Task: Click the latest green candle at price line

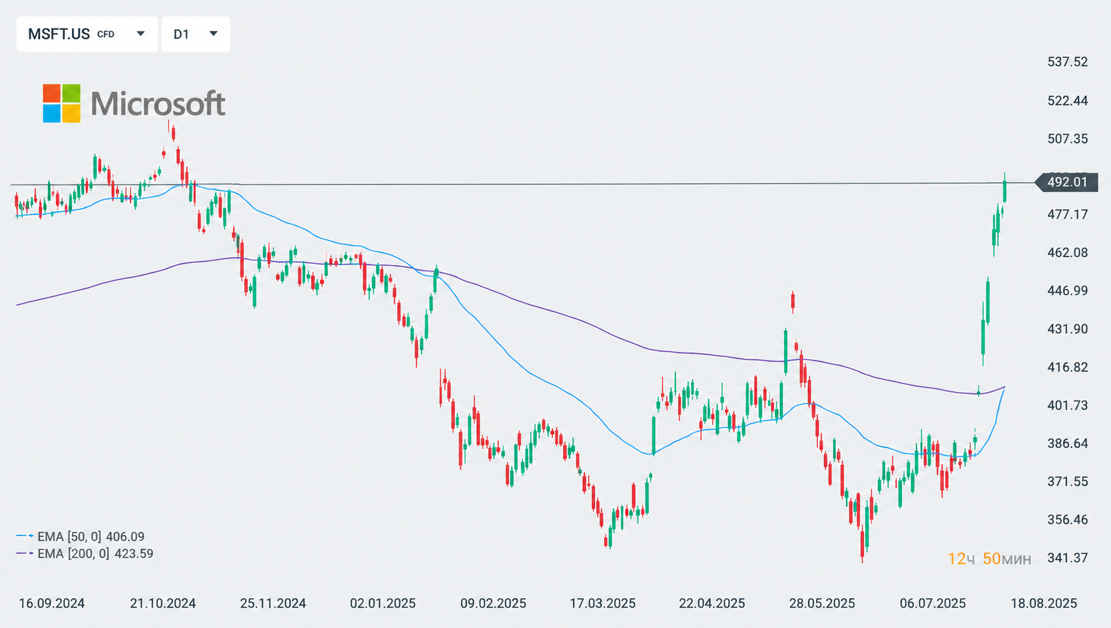Action: [1004, 189]
